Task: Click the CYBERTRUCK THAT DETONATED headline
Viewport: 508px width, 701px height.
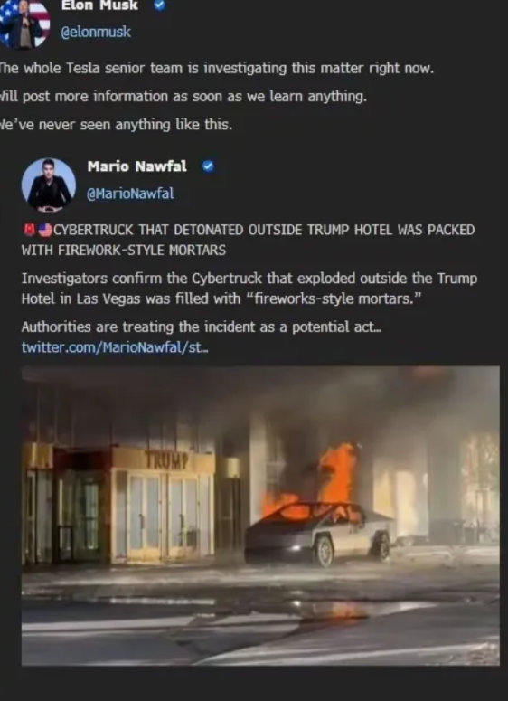Action: point(248,240)
